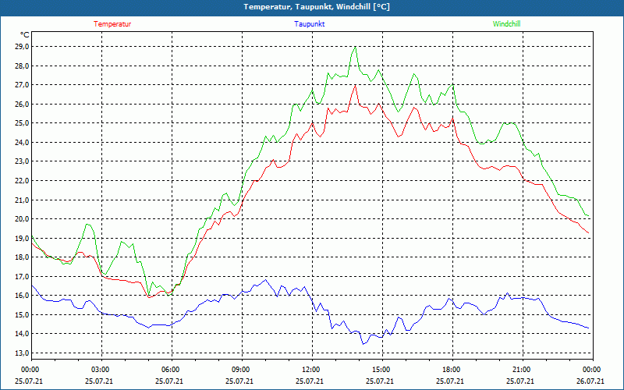The width and height of the screenshot is (624, 390).
Task: Click the 26.07.21 date label
Action: click(590, 381)
